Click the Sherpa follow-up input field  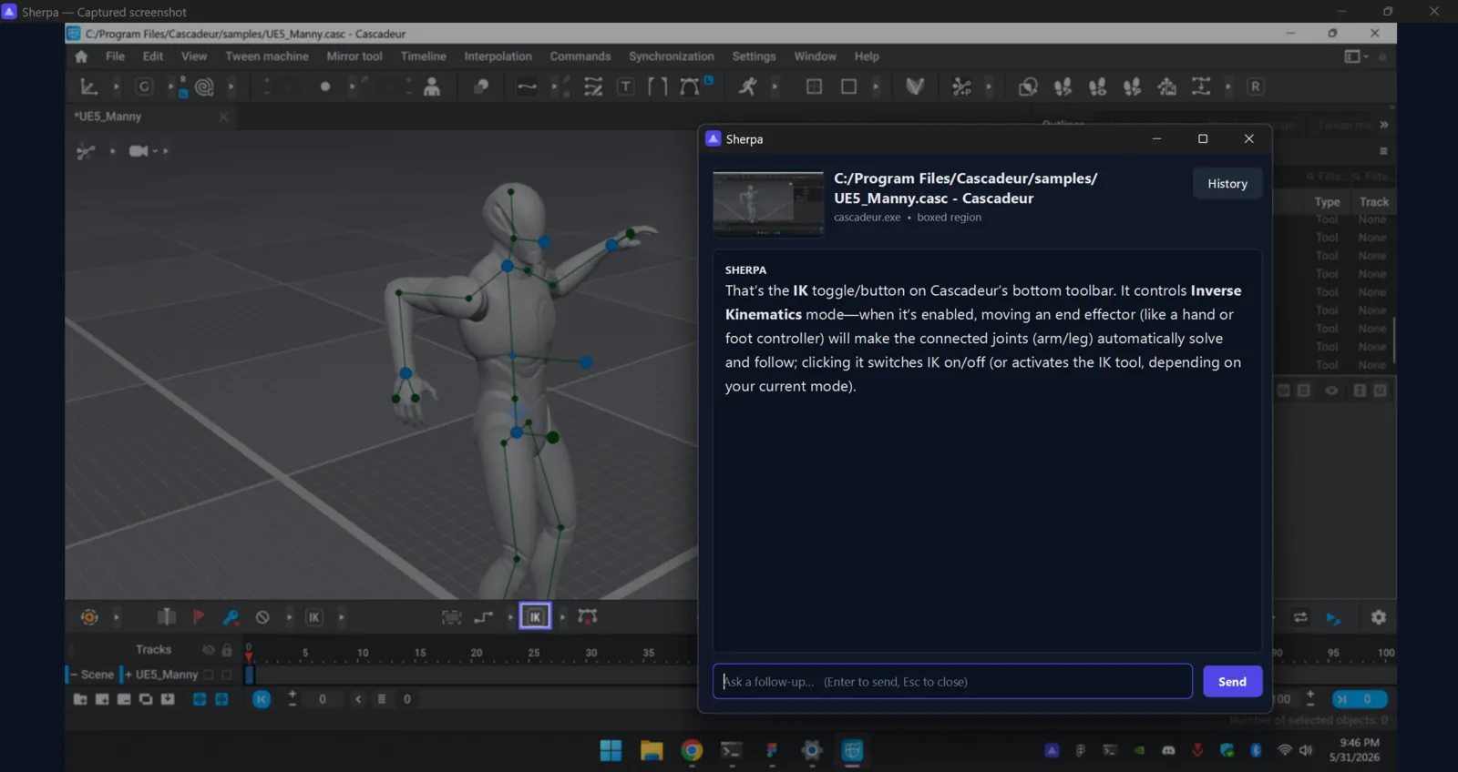click(x=952, y=681)
